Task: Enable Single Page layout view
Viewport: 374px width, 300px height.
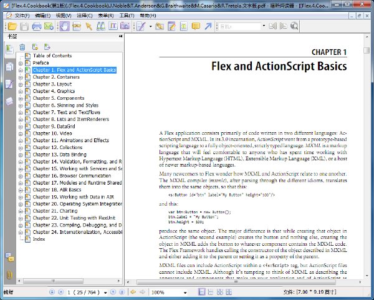Action: click(201, 292)
